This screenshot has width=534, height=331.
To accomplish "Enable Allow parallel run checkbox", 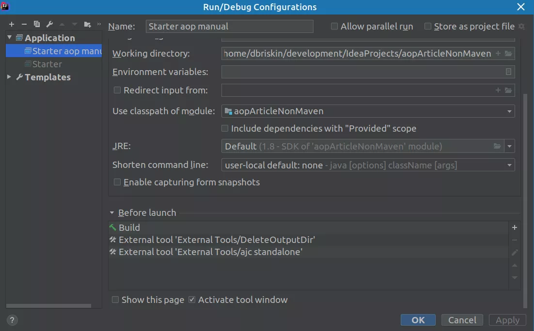I will pyautogui.click(x=334, y=27).
